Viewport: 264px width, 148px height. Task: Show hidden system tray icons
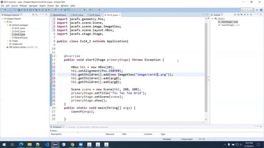(224, 144)
